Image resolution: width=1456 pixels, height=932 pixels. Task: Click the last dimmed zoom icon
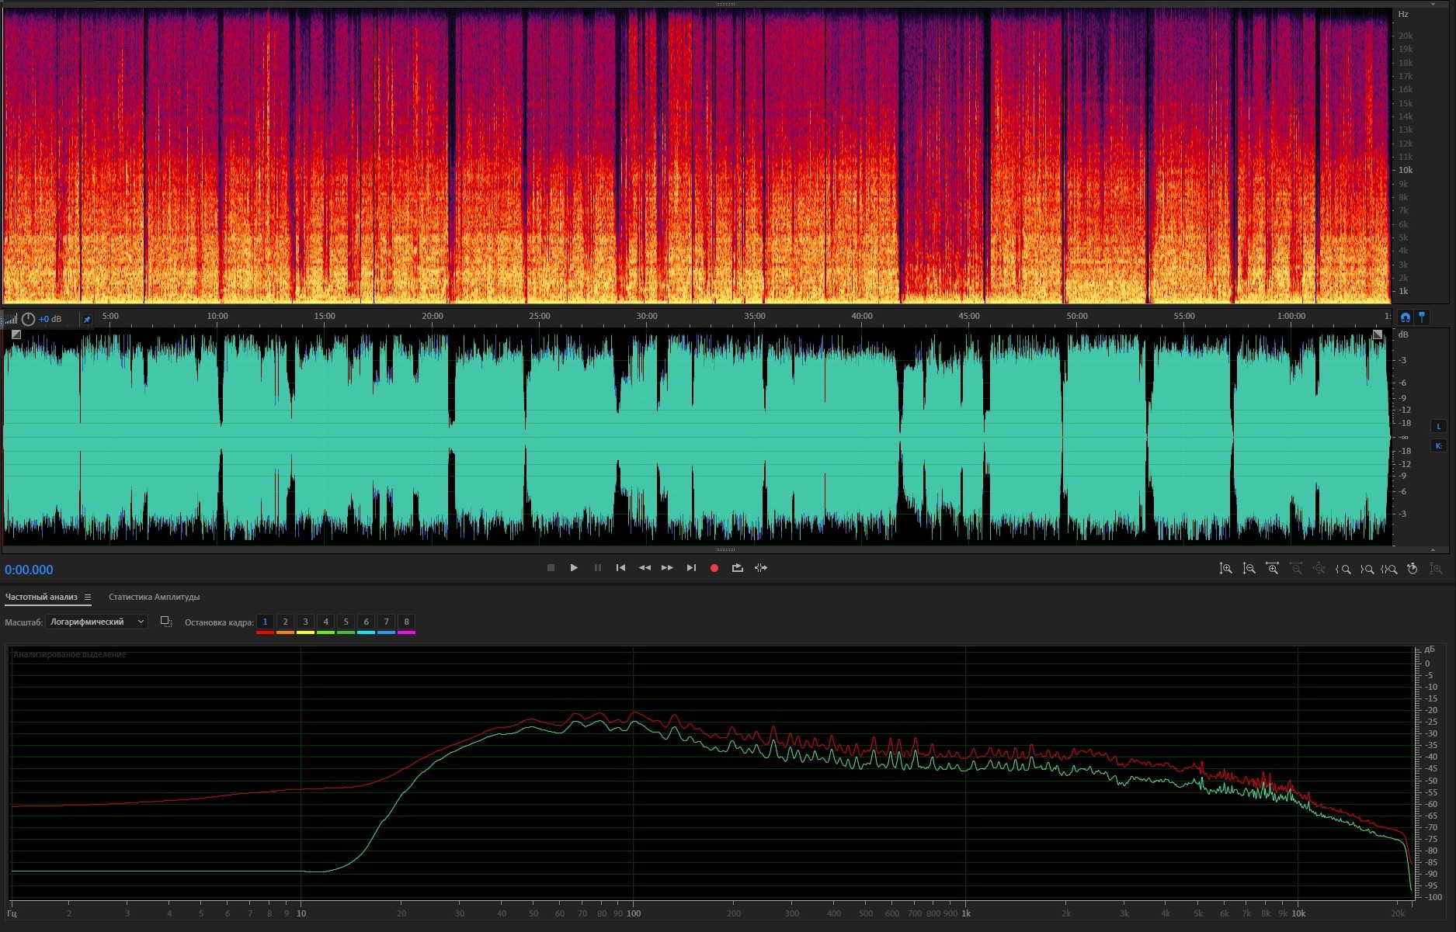coord(1436,569)
